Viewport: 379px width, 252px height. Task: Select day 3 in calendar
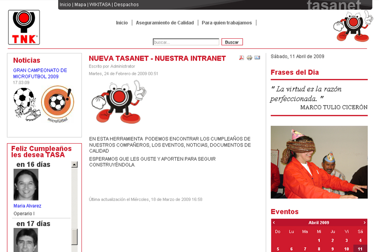point(346,241)
